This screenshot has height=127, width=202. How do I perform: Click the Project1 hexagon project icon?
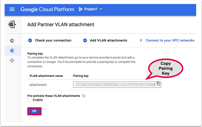[x=80, y=9]
